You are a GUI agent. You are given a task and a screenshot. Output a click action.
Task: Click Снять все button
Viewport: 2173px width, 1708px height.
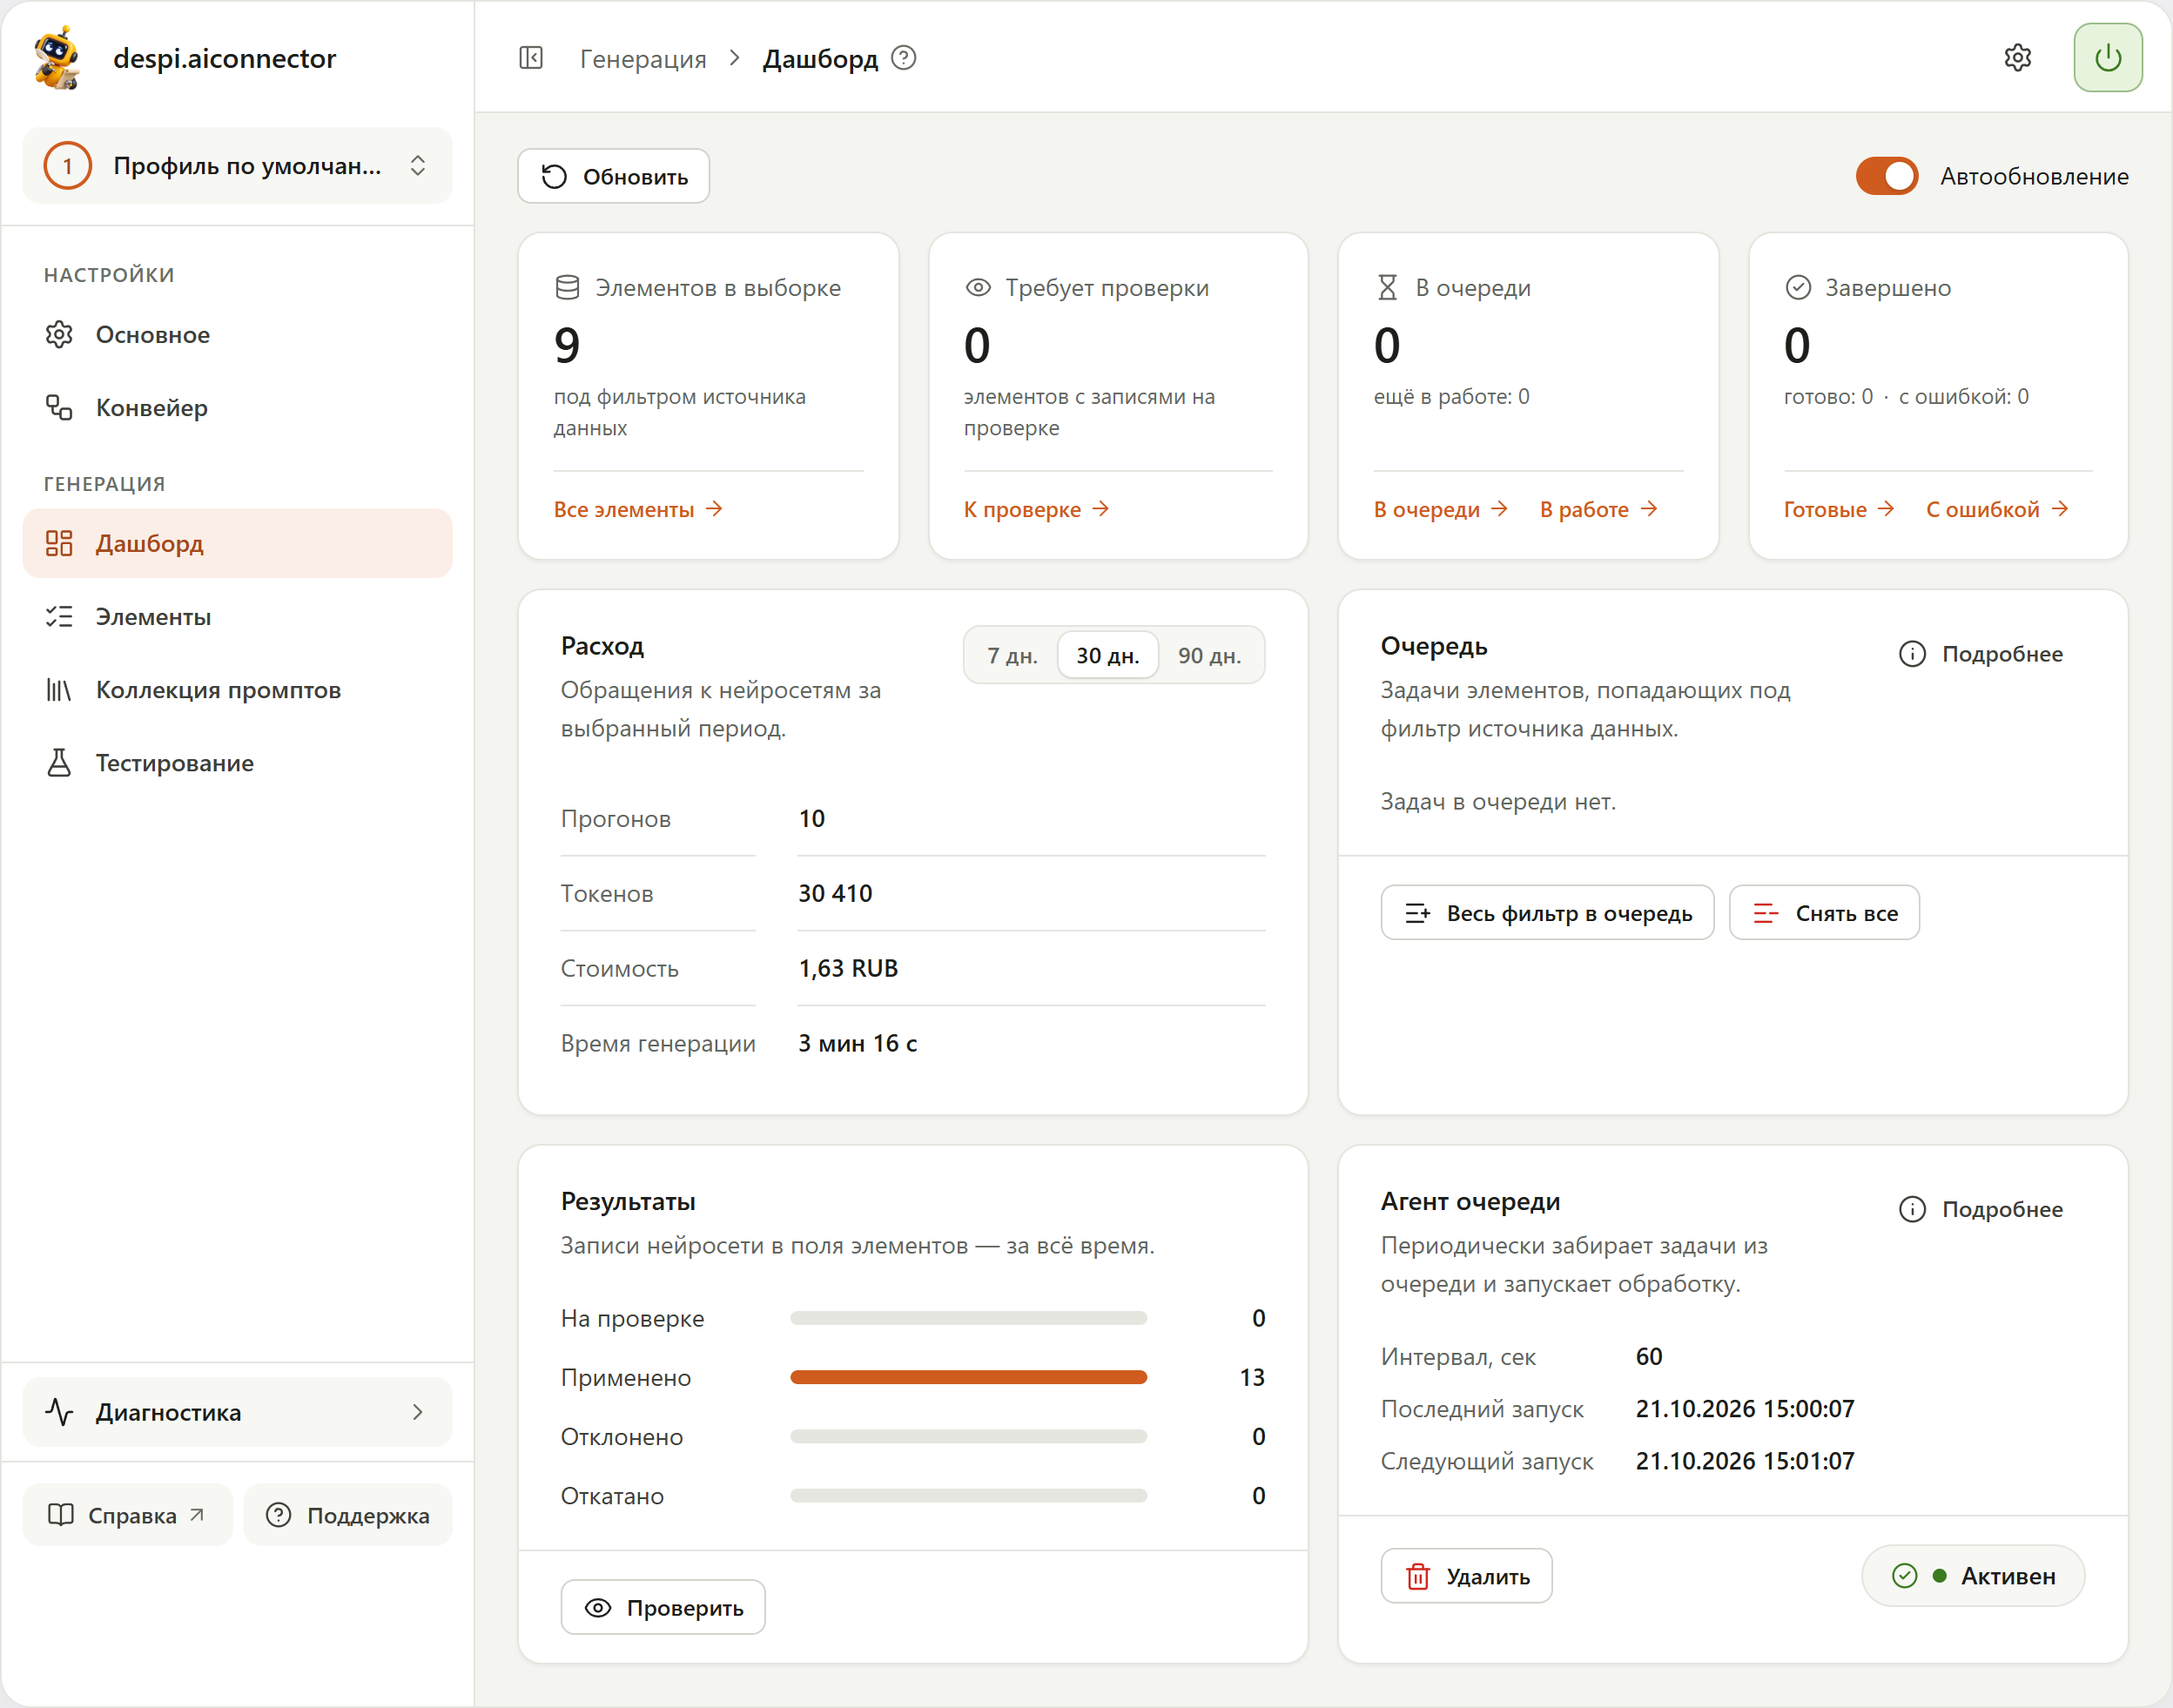point(1824,913)
